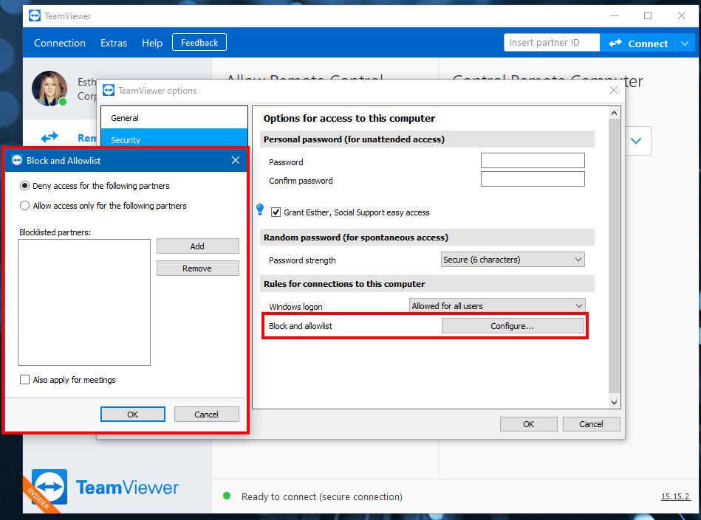Click 'Options for access to this computer' heading
The width and height of the screenshot is (701, 520).
pos(349,118)
